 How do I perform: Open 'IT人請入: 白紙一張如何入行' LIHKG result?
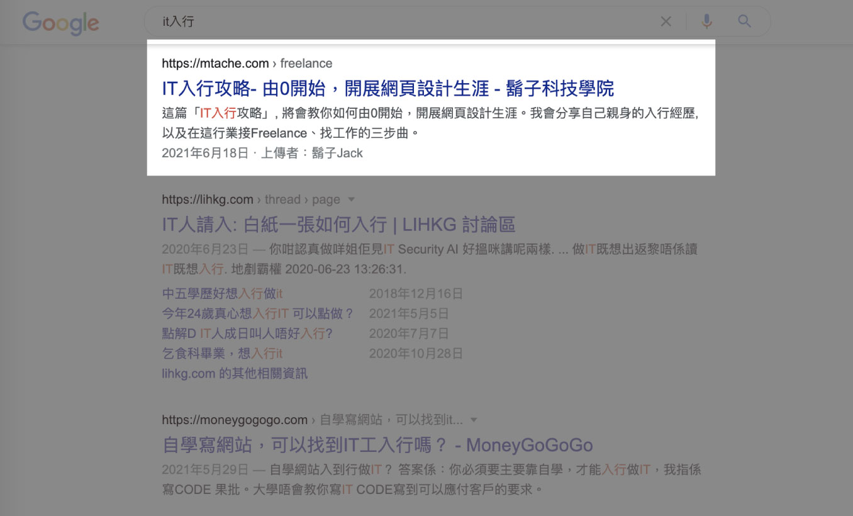(x=338, y=225)
